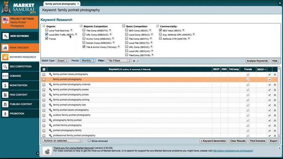Open SEO Competition magnifier icon
Screen dimensions: 283x159
coord(5,67)
